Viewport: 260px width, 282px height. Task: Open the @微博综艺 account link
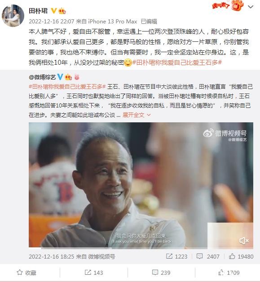(42, 77)
